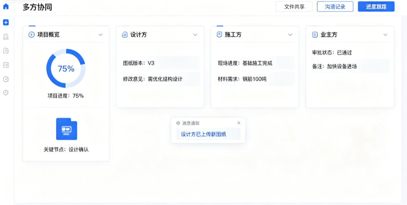Open the 沟通记录 tab
Image resolution: width=407 pixels, height=205 pixels.
(335, 7)
